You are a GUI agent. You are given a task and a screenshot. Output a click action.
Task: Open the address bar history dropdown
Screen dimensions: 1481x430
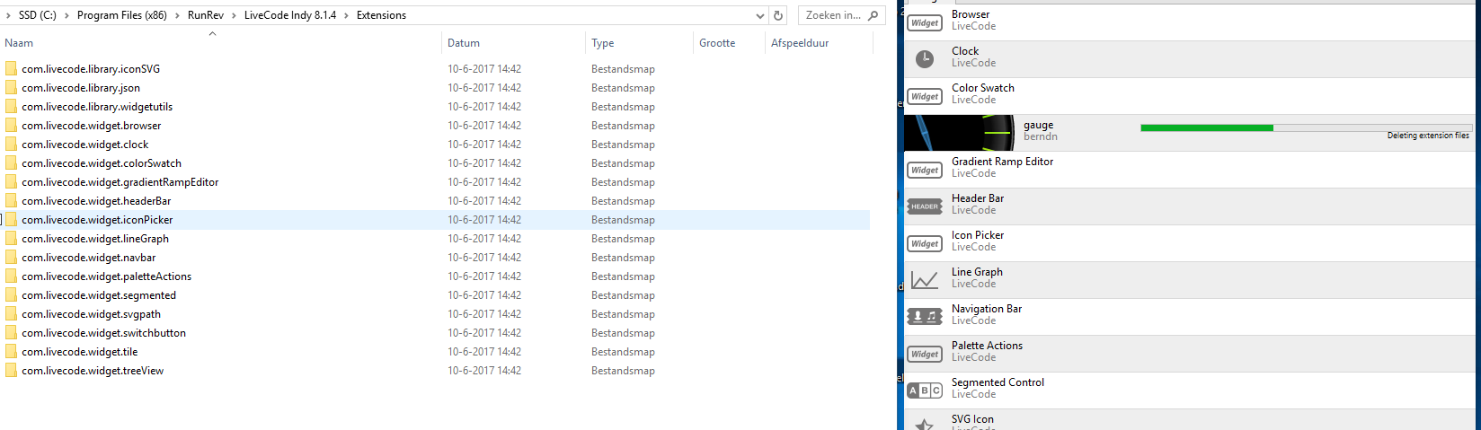760,15
